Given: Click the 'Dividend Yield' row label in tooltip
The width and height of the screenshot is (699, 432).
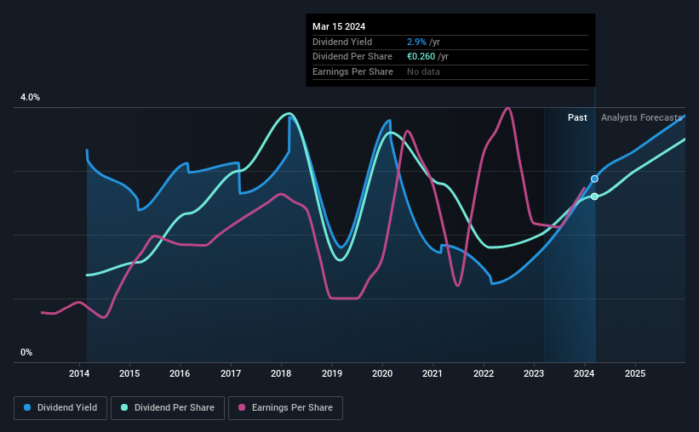Looking at the screenshot, I should [342, 42].
